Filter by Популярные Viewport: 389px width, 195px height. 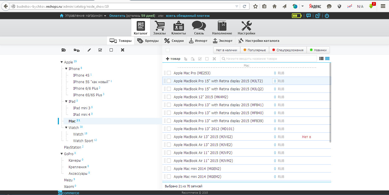click(x=255, y=50)
